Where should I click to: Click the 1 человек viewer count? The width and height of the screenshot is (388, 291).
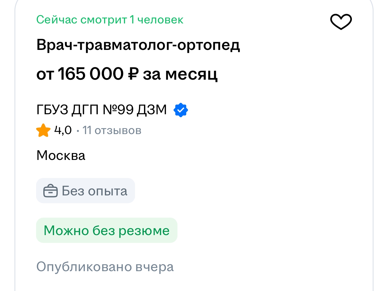pos(156,20)
